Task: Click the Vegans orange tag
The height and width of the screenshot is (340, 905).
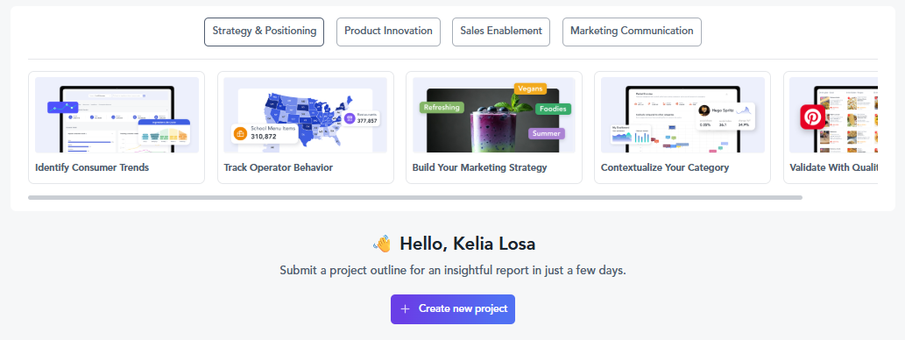Action: point(530,89)
